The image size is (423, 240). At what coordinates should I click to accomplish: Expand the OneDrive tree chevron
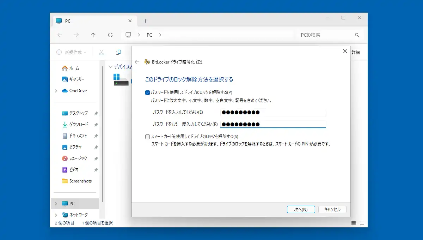[56, 91]
